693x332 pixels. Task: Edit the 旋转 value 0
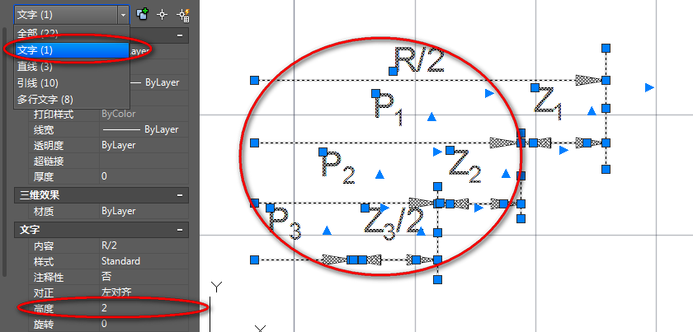click(x=144, y=324)
